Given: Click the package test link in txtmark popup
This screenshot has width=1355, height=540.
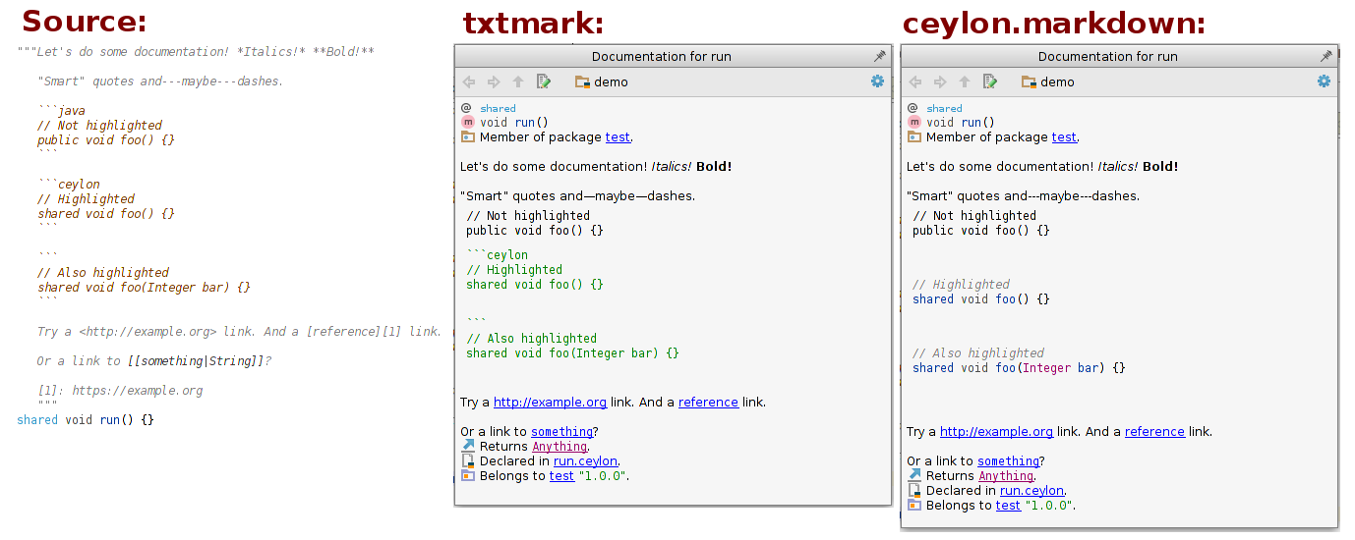Looking at the screenshot, I should (618, 137).
